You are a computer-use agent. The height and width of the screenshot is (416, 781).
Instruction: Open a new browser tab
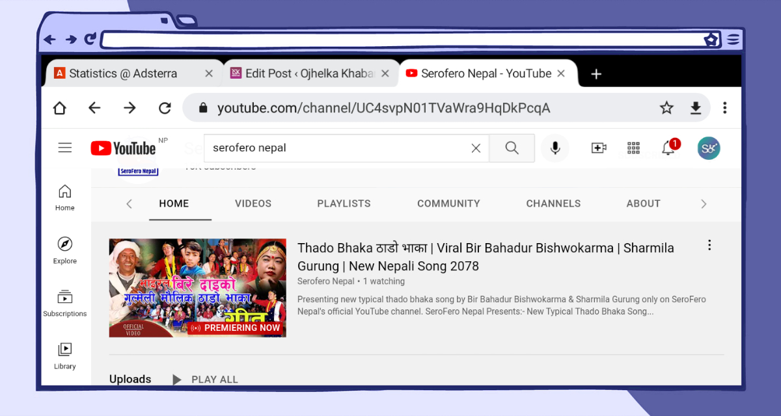tap(596, 74)
